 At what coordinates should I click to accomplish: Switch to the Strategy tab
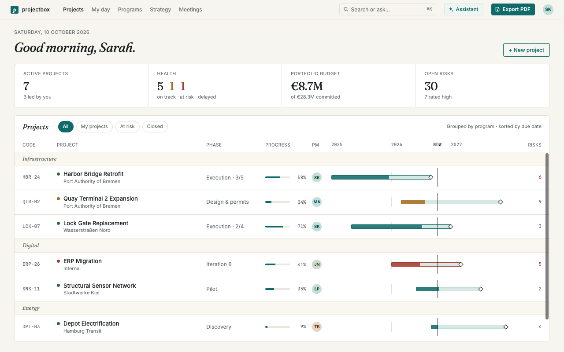(160, 9)
